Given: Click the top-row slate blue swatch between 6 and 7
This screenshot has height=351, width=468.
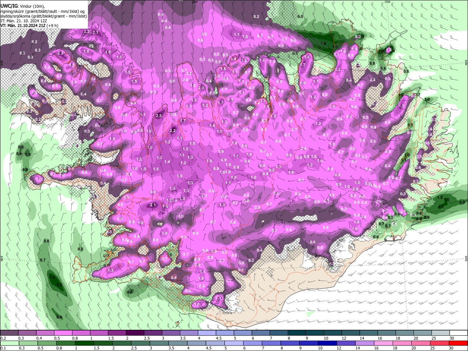Looking at the screenshot, I should (261, 333).
